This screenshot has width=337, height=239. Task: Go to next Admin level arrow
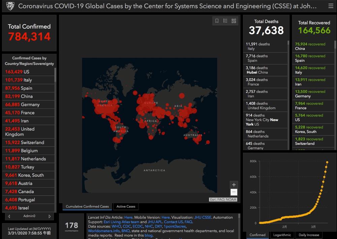[x=50, y=216]
